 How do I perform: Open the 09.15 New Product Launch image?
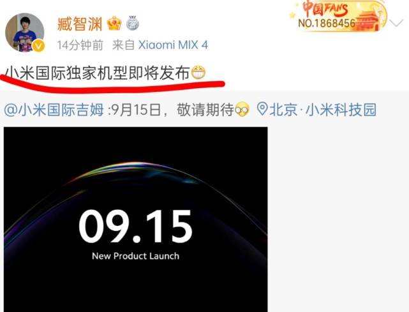(136, 219)
